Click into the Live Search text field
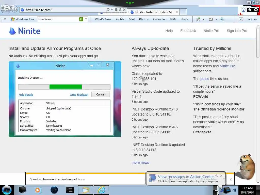The height and width of the screenshot is (195, 260). [x=58, y=19]
